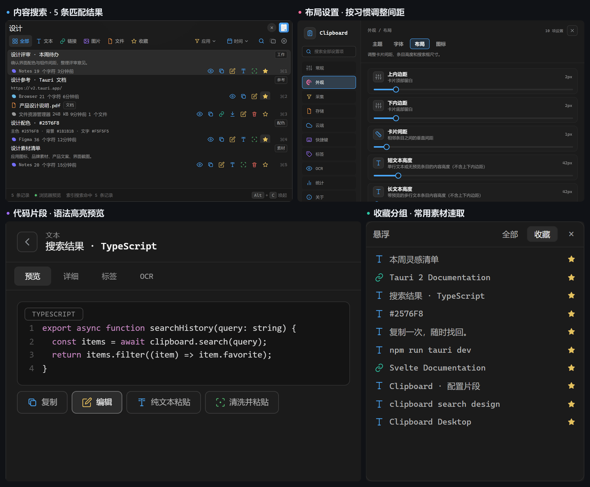
Task: Clean and paste the 设计素材清单 entry
Action: tap(243, 165)
